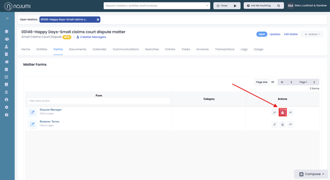Expand the global search dropdown arrow
This screenshot has height=180, width=330.
coord(207,6)
